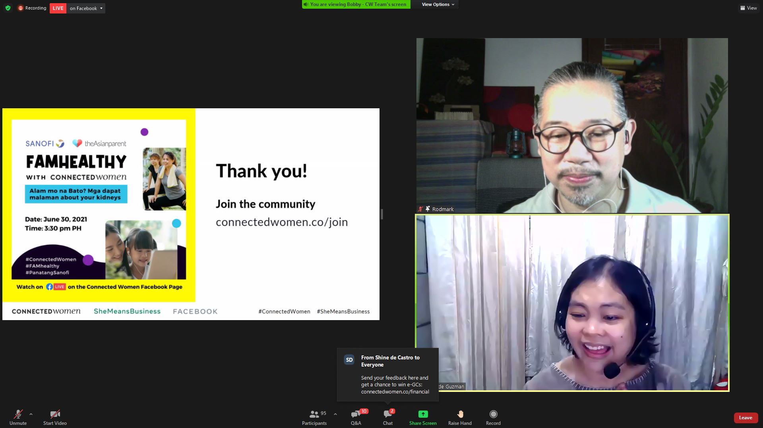Open the Participants panel
Screen dimensions: 763x428
coord(314,417)
